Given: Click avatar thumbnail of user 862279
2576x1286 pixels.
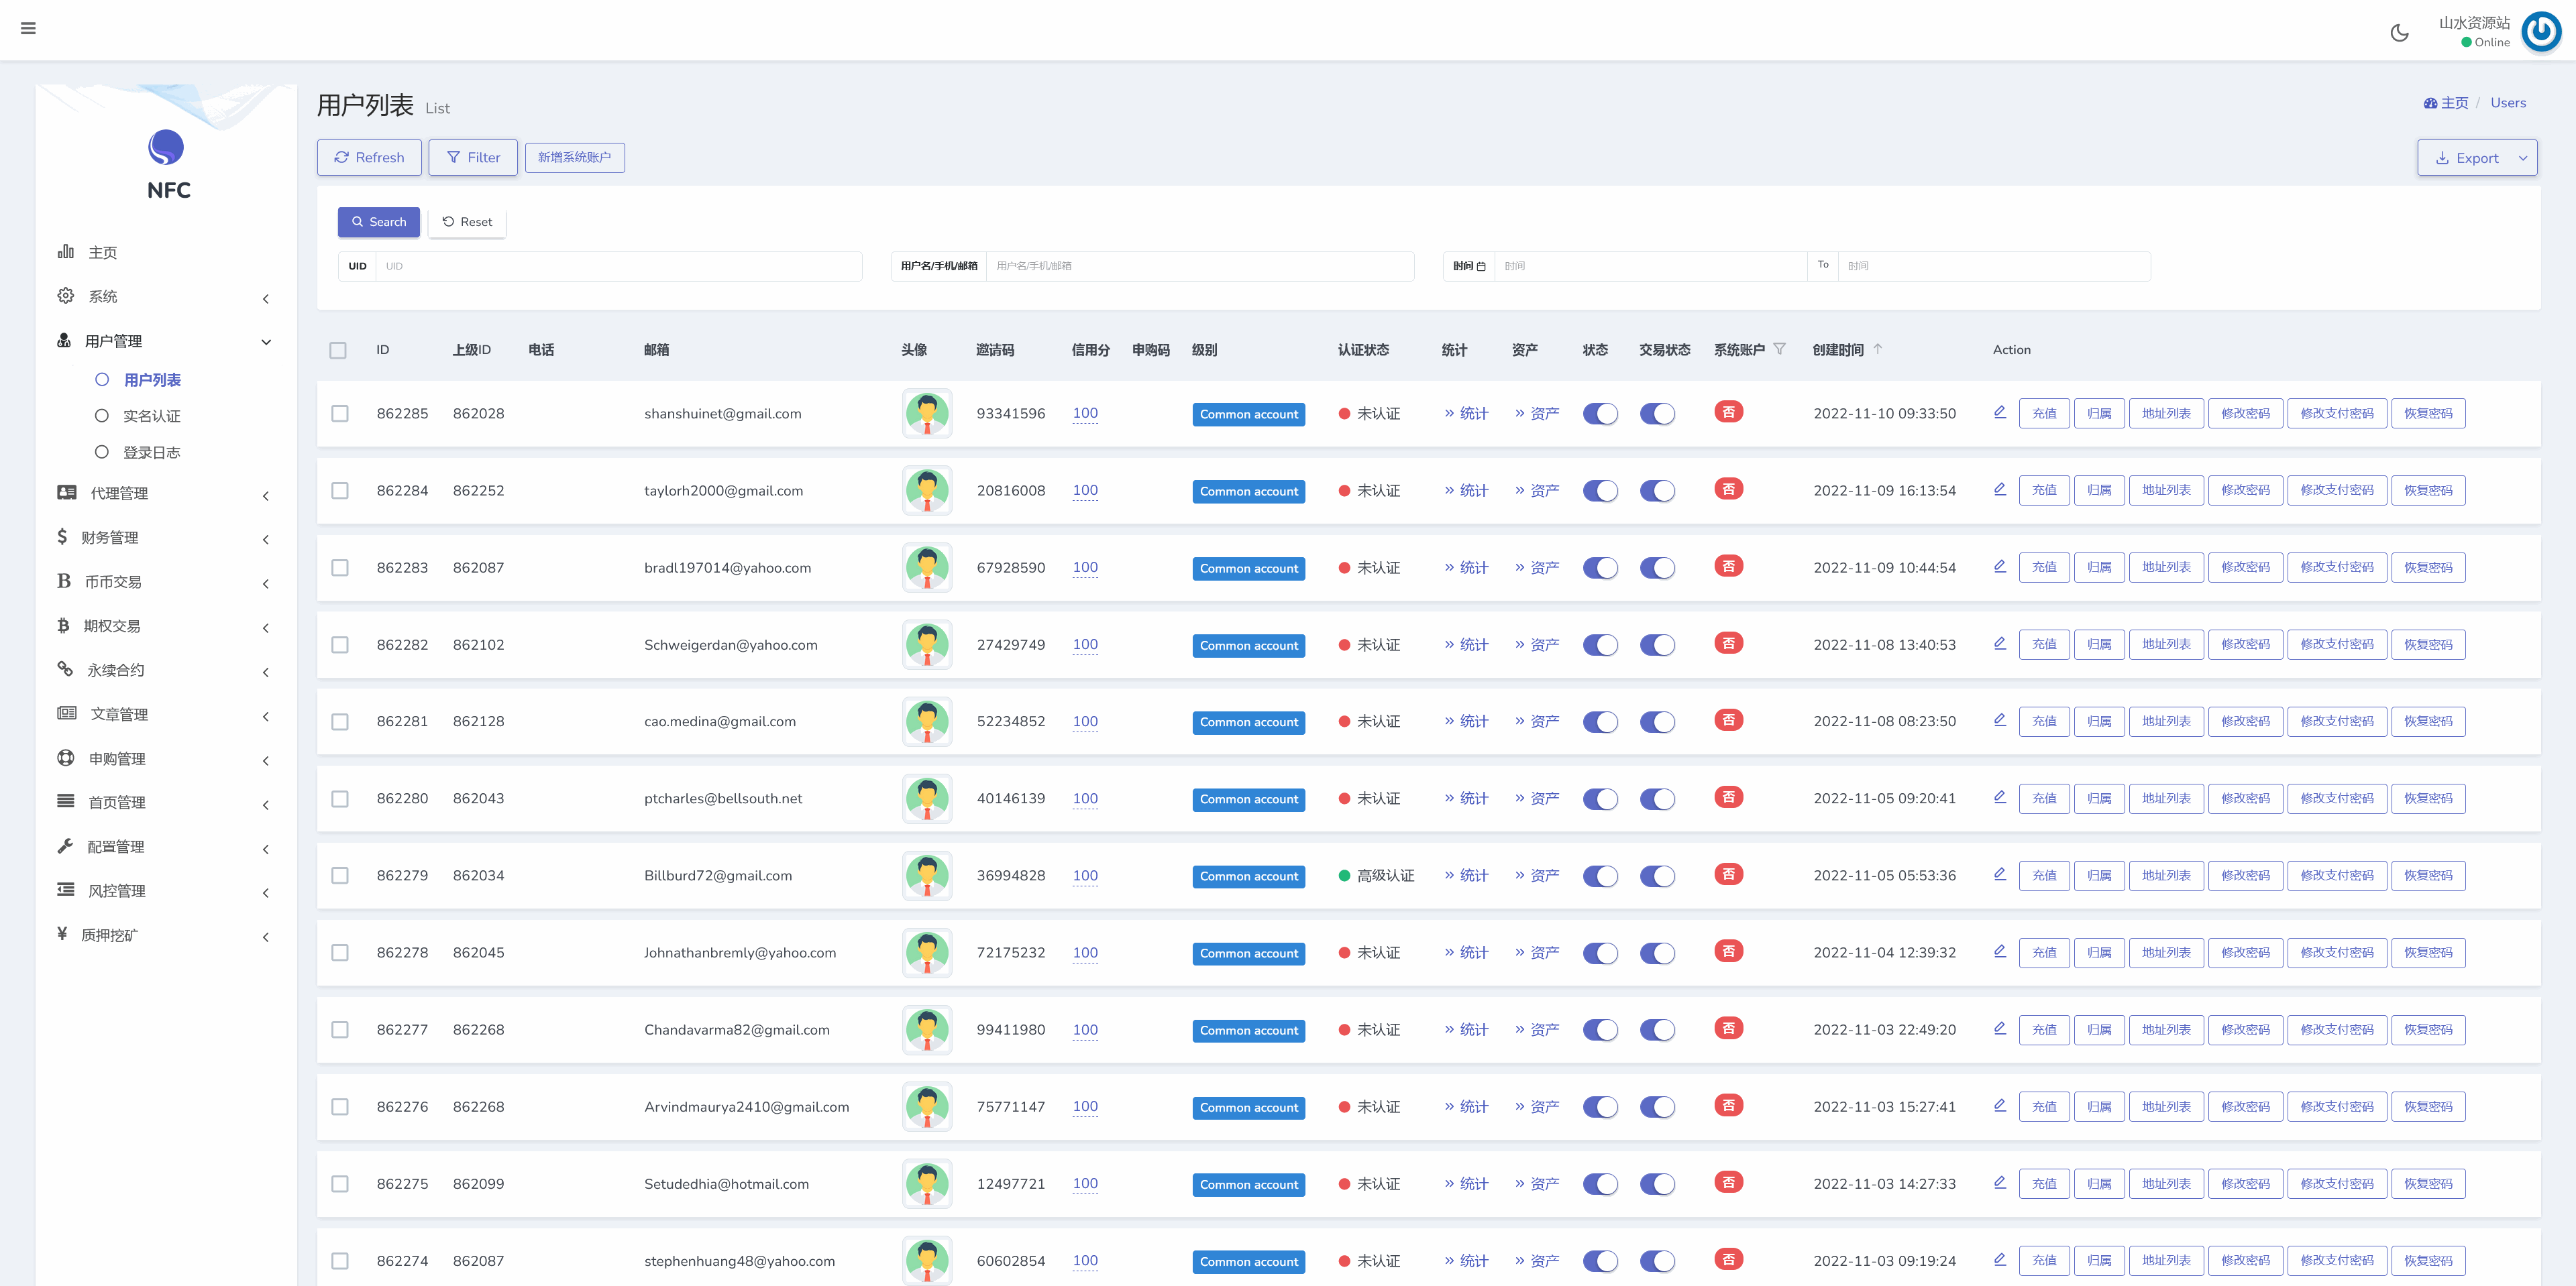Looking at the screenshot, I should click(926, 875).
